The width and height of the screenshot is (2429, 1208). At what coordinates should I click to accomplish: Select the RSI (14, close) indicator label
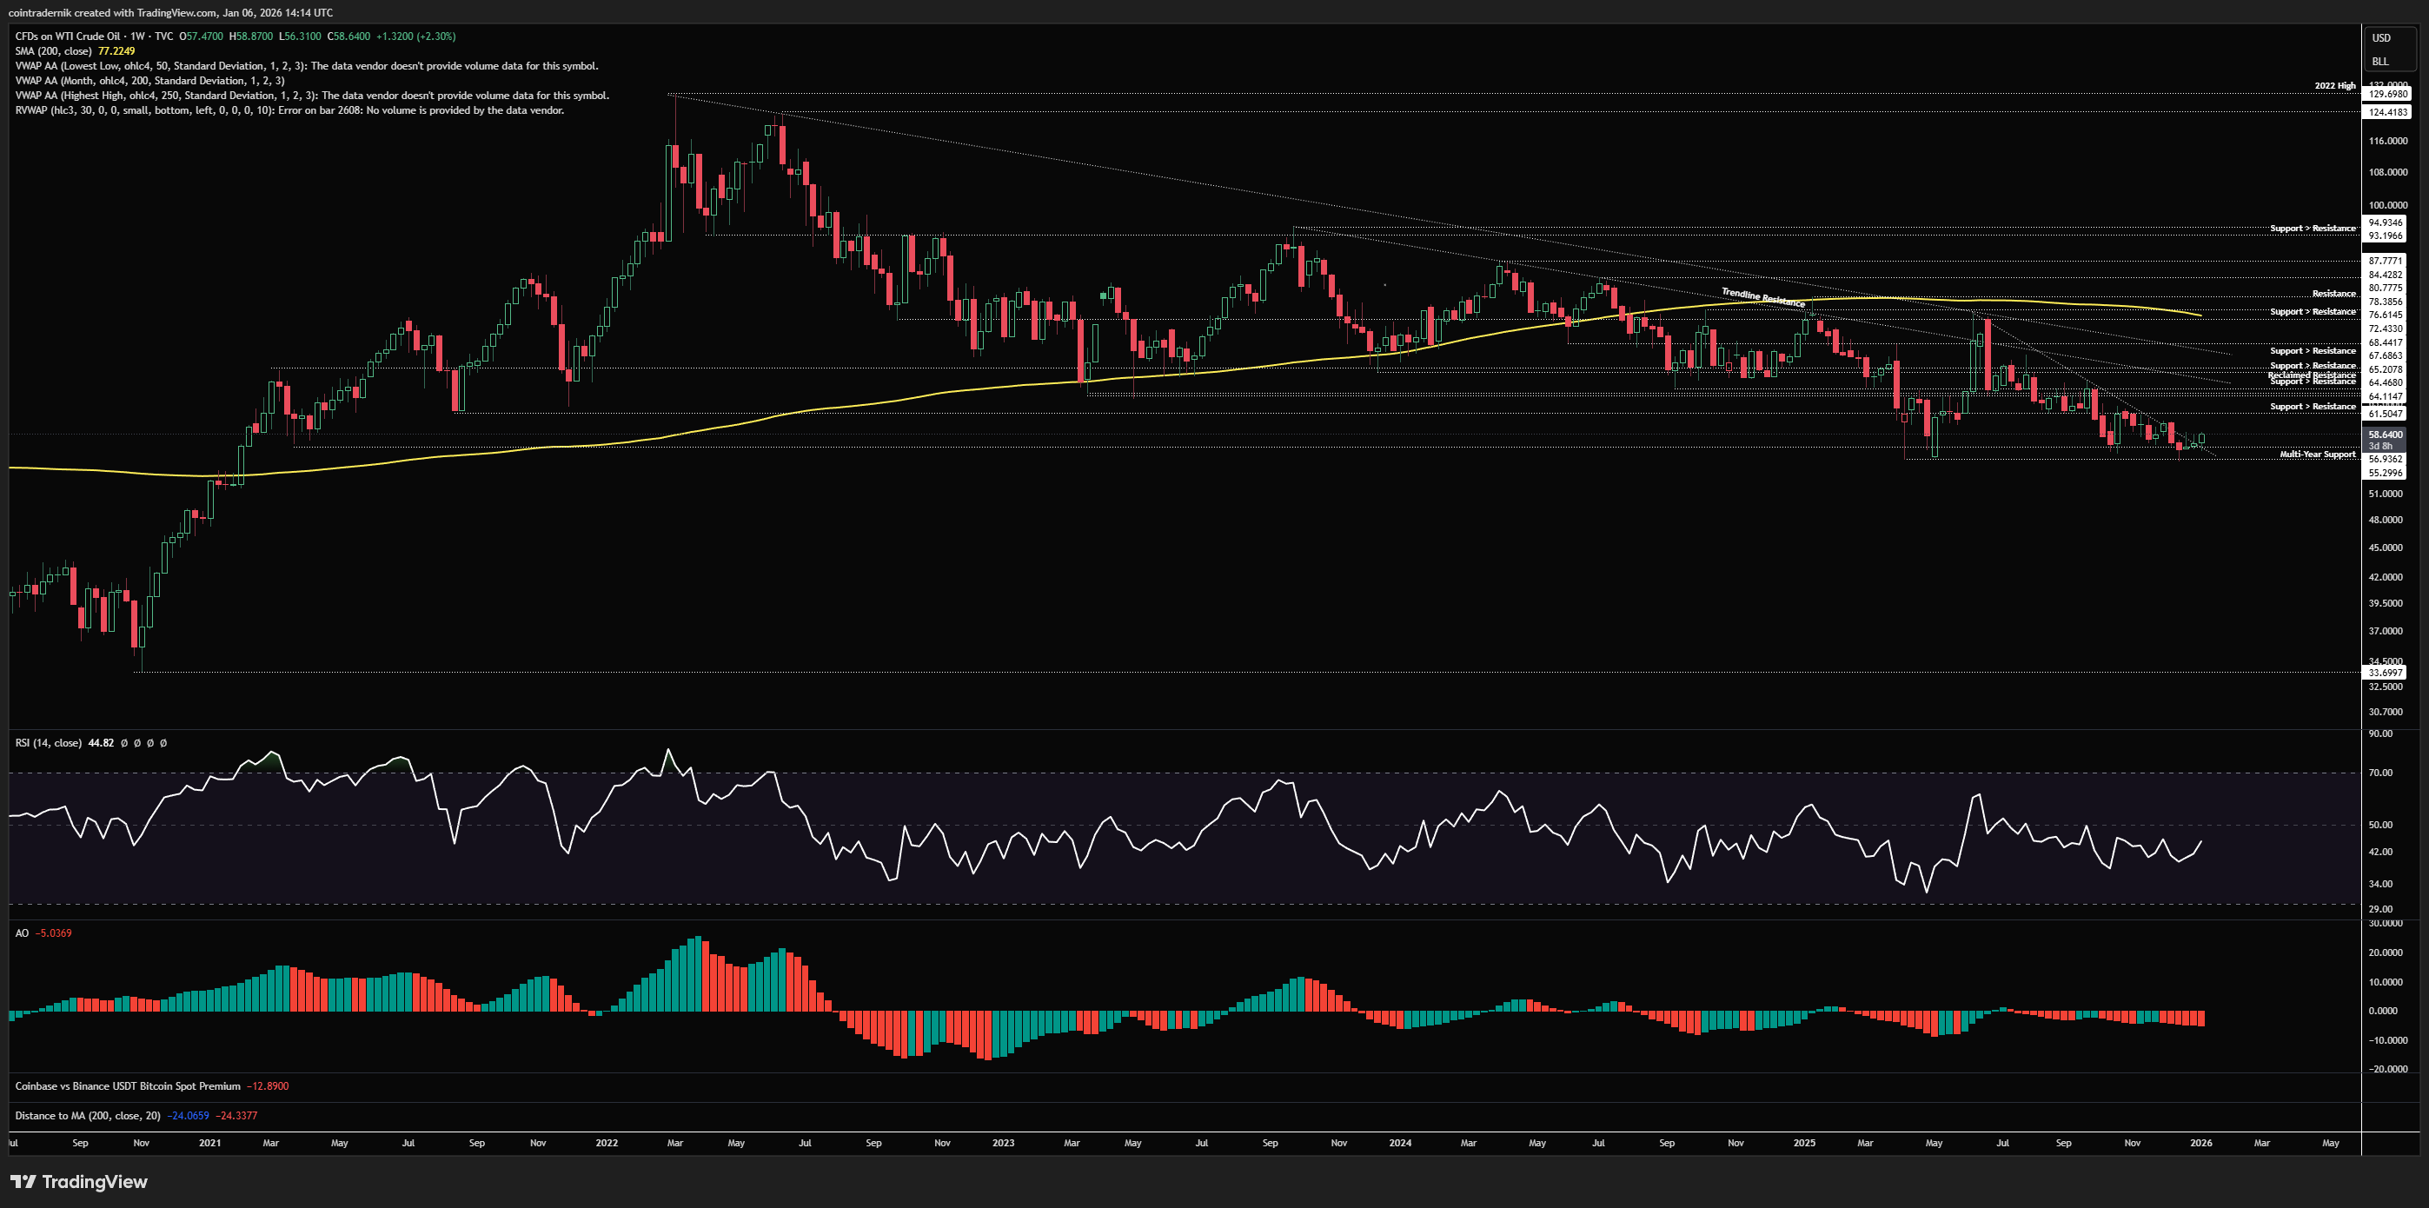[48, 743]
